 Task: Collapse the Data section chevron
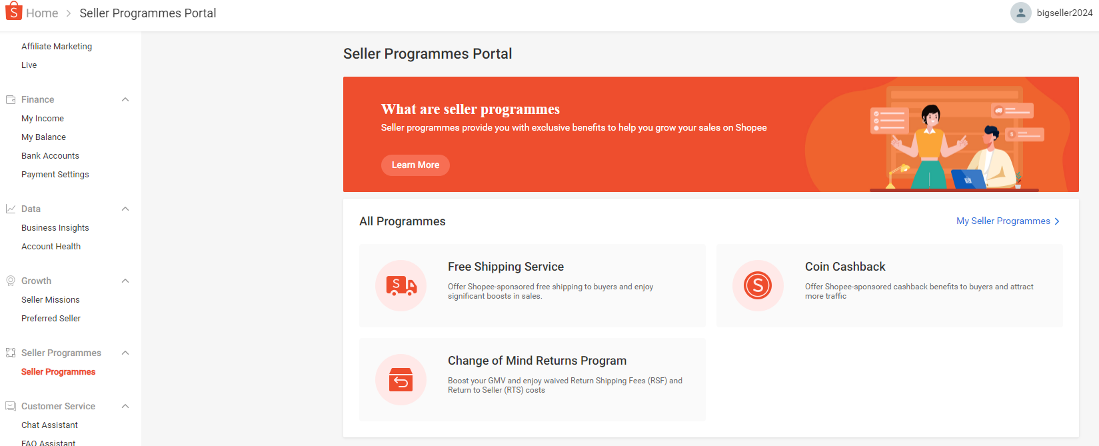click(125, 208)
